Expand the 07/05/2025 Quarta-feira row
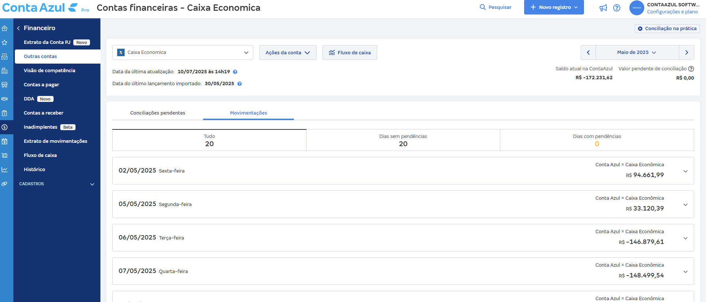This screenshot has width=706, height=302. point(403,271)
